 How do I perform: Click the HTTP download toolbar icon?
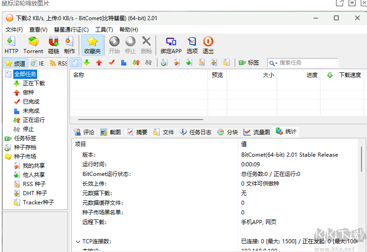11,45
